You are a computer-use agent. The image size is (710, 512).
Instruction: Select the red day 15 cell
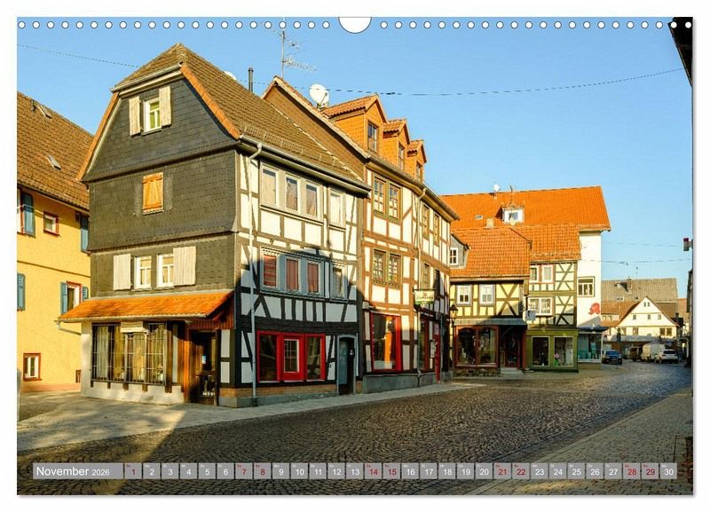pos(391,471)
